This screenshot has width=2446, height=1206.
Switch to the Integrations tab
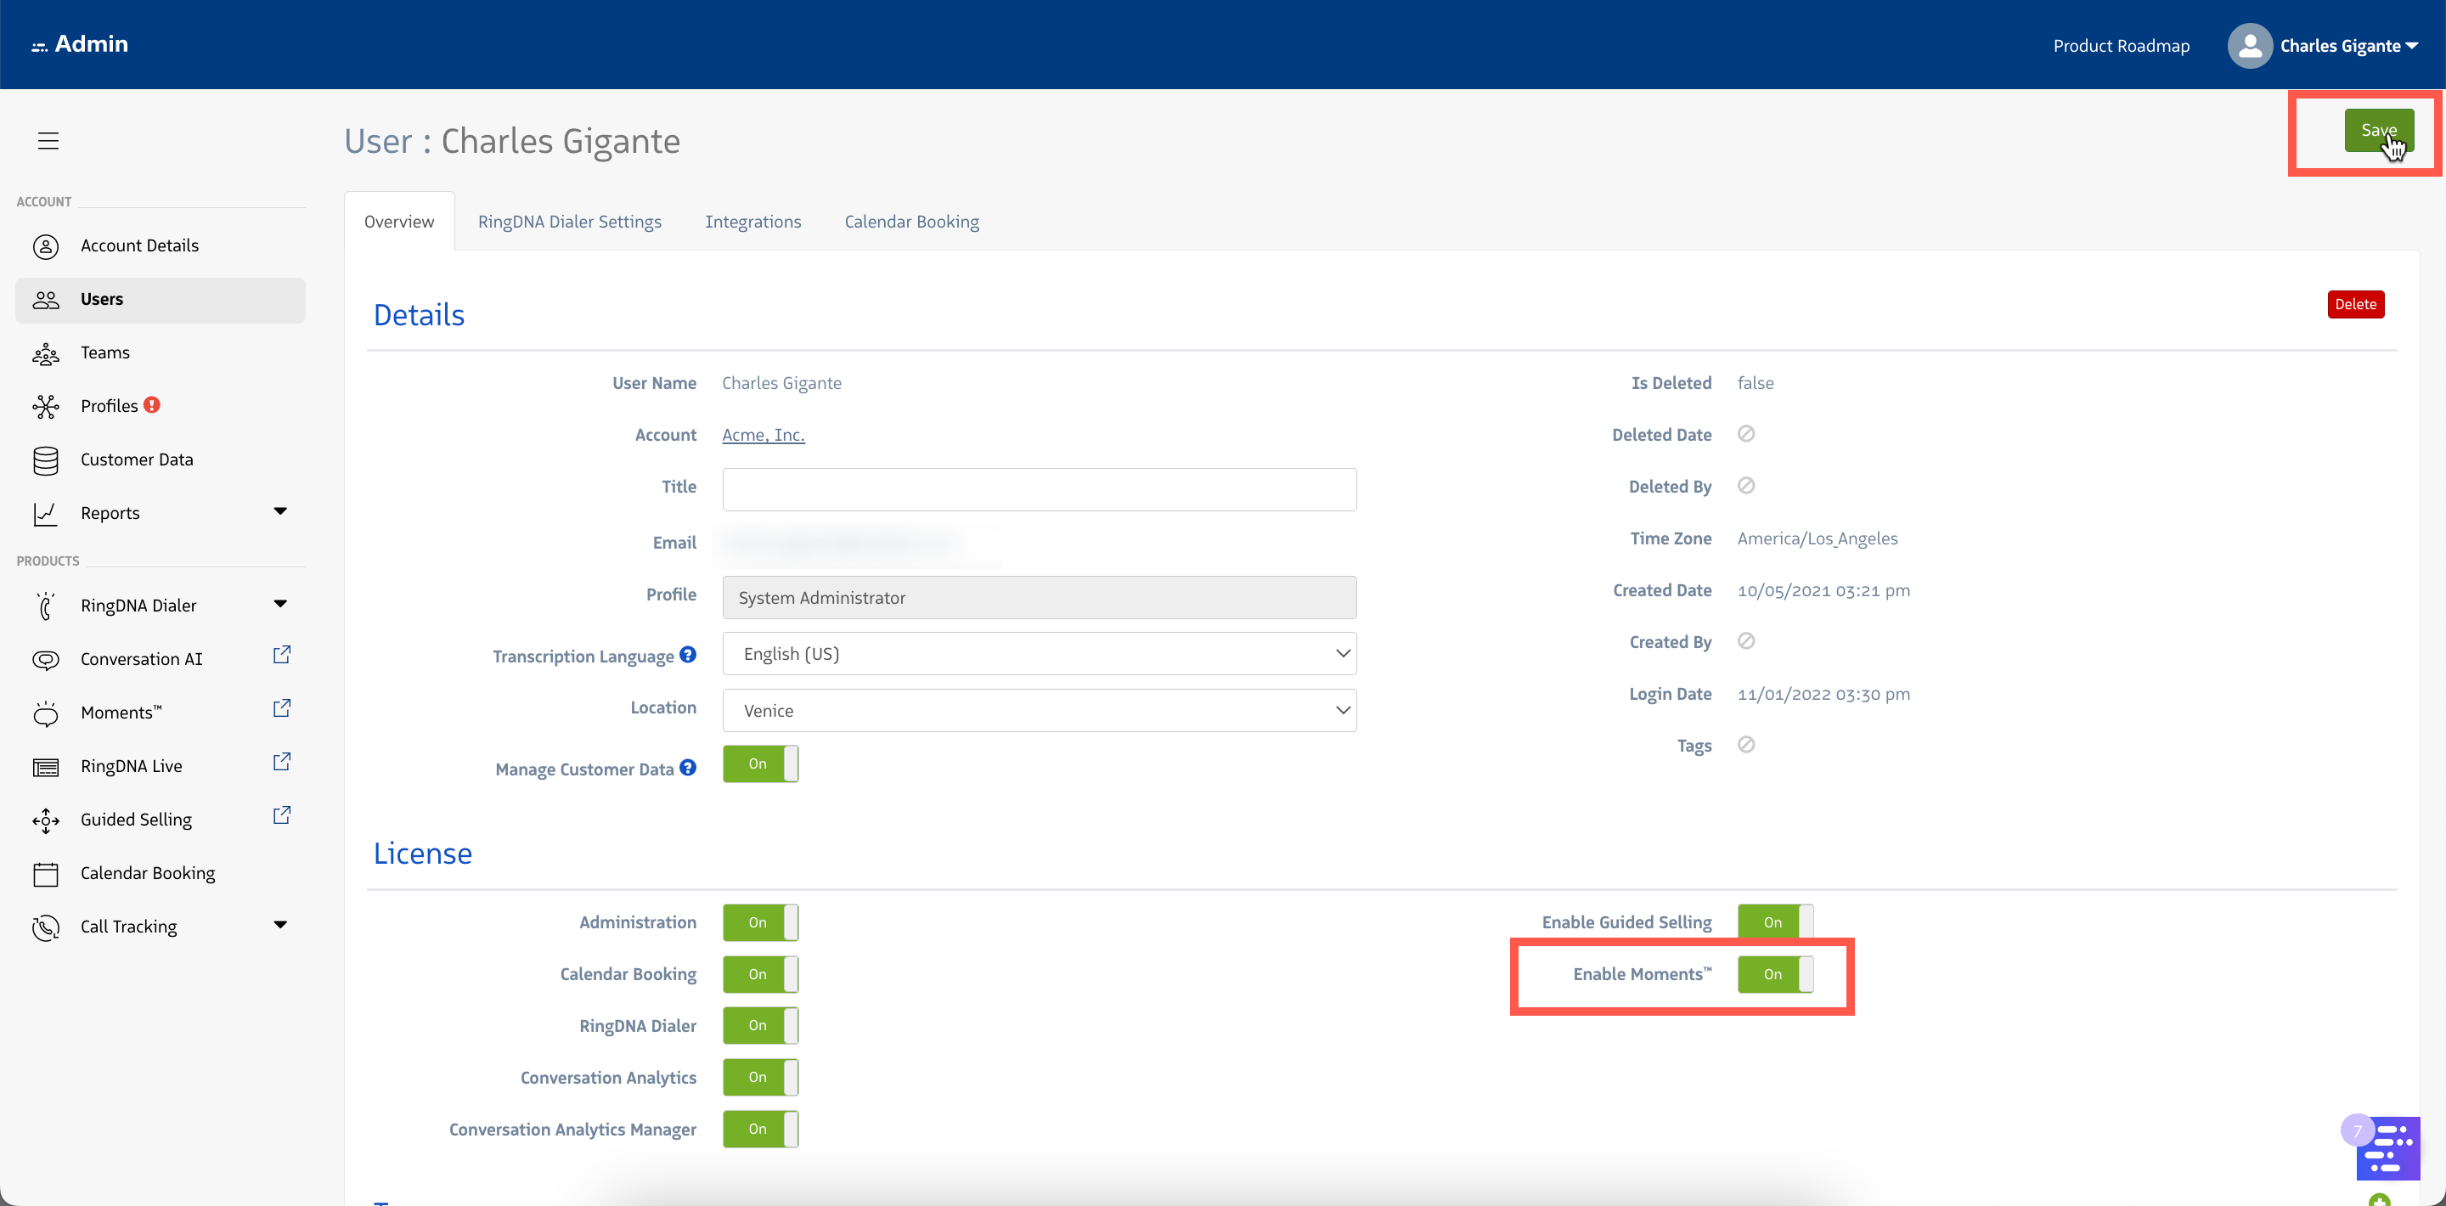(x=753, y=222)
